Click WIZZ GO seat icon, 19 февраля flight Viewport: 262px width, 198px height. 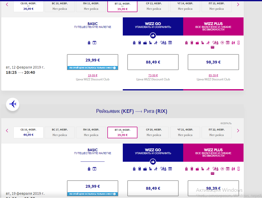click(150, 169)
